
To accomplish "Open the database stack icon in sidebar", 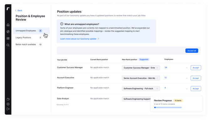I will pyautogui.click(x=8, y=38).
